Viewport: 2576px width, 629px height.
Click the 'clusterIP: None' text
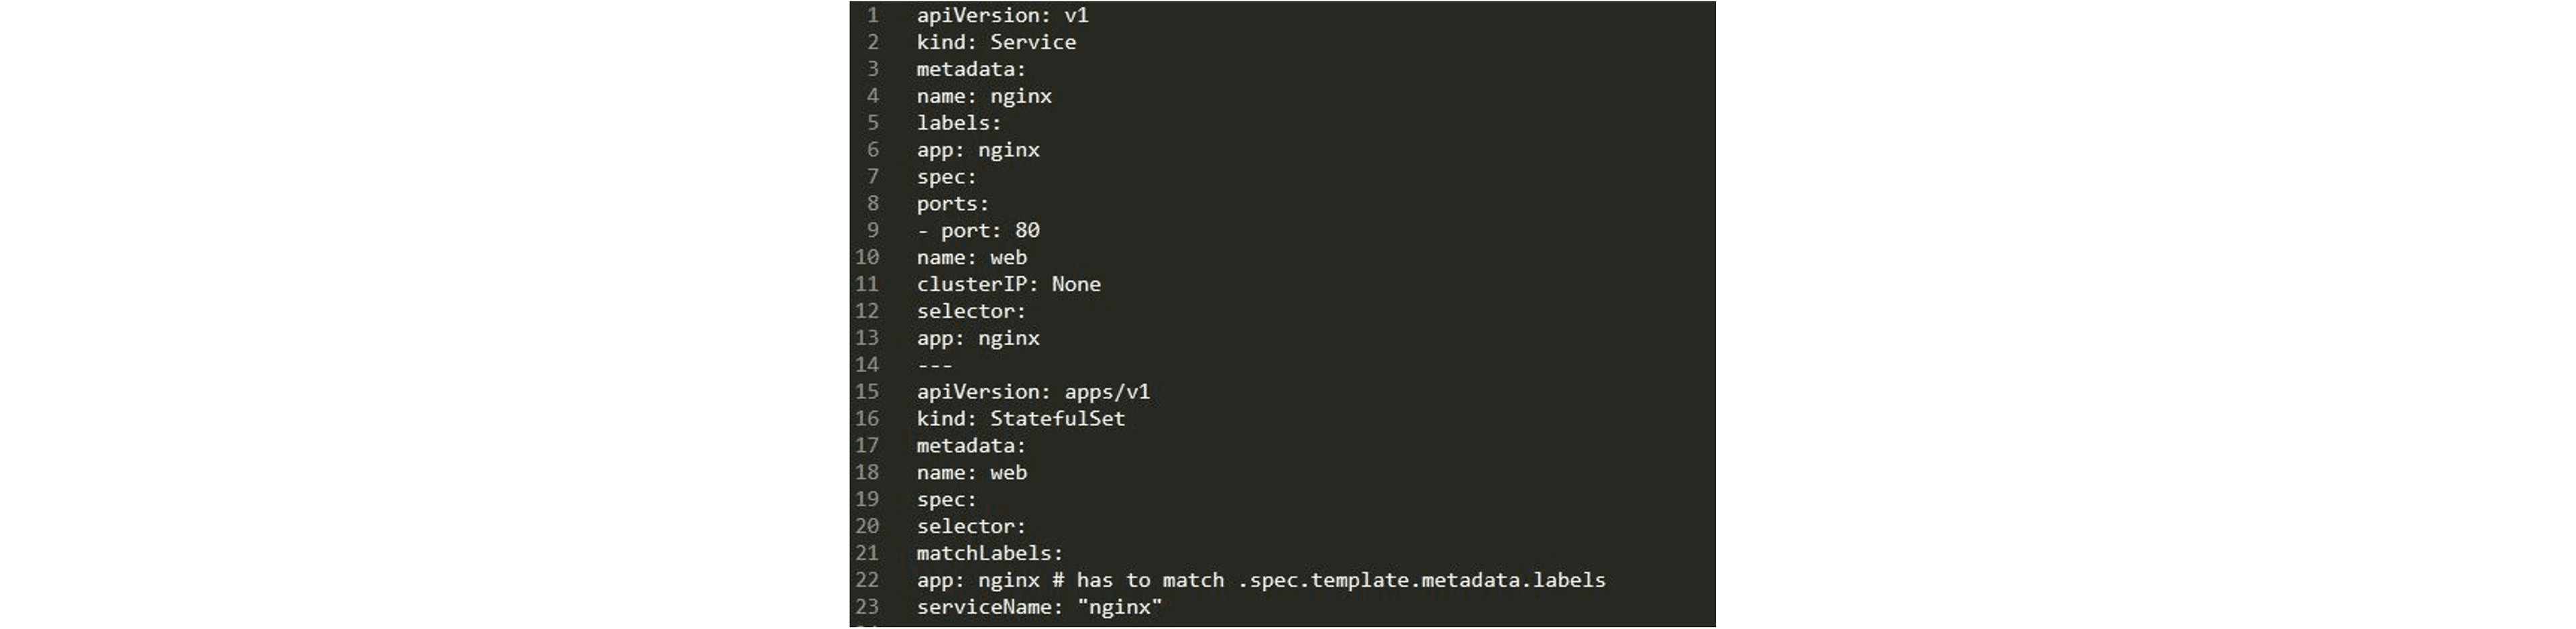(x=1008, y=284)
